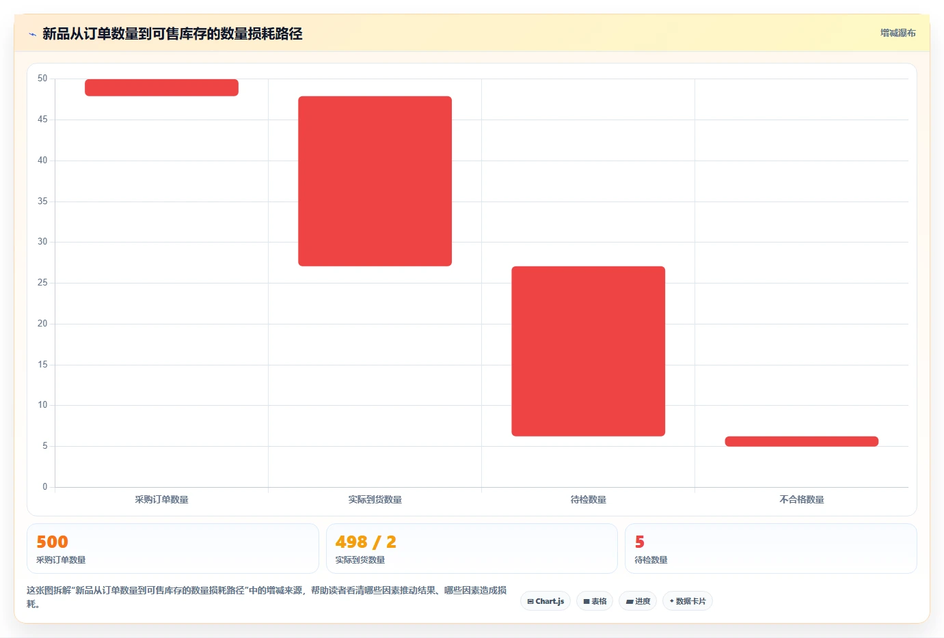Click the x-axis label 待检数量
This screenshot has width=944, height=638.
point(588,499)
